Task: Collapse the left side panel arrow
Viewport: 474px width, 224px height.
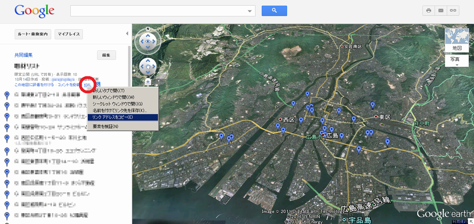Action: click(x=127, y=33)
